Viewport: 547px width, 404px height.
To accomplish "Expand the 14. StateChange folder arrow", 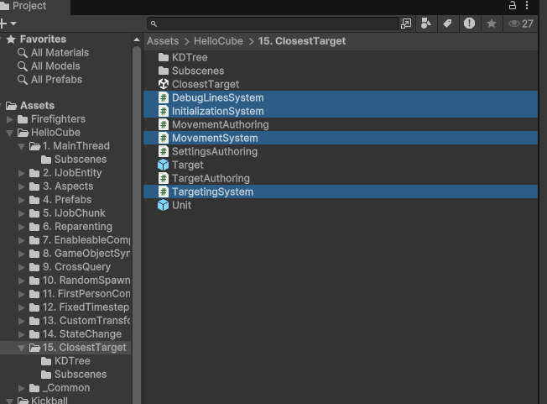I will point(22,334).
